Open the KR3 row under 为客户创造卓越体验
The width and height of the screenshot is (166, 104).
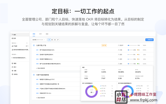tap(58, 89)
